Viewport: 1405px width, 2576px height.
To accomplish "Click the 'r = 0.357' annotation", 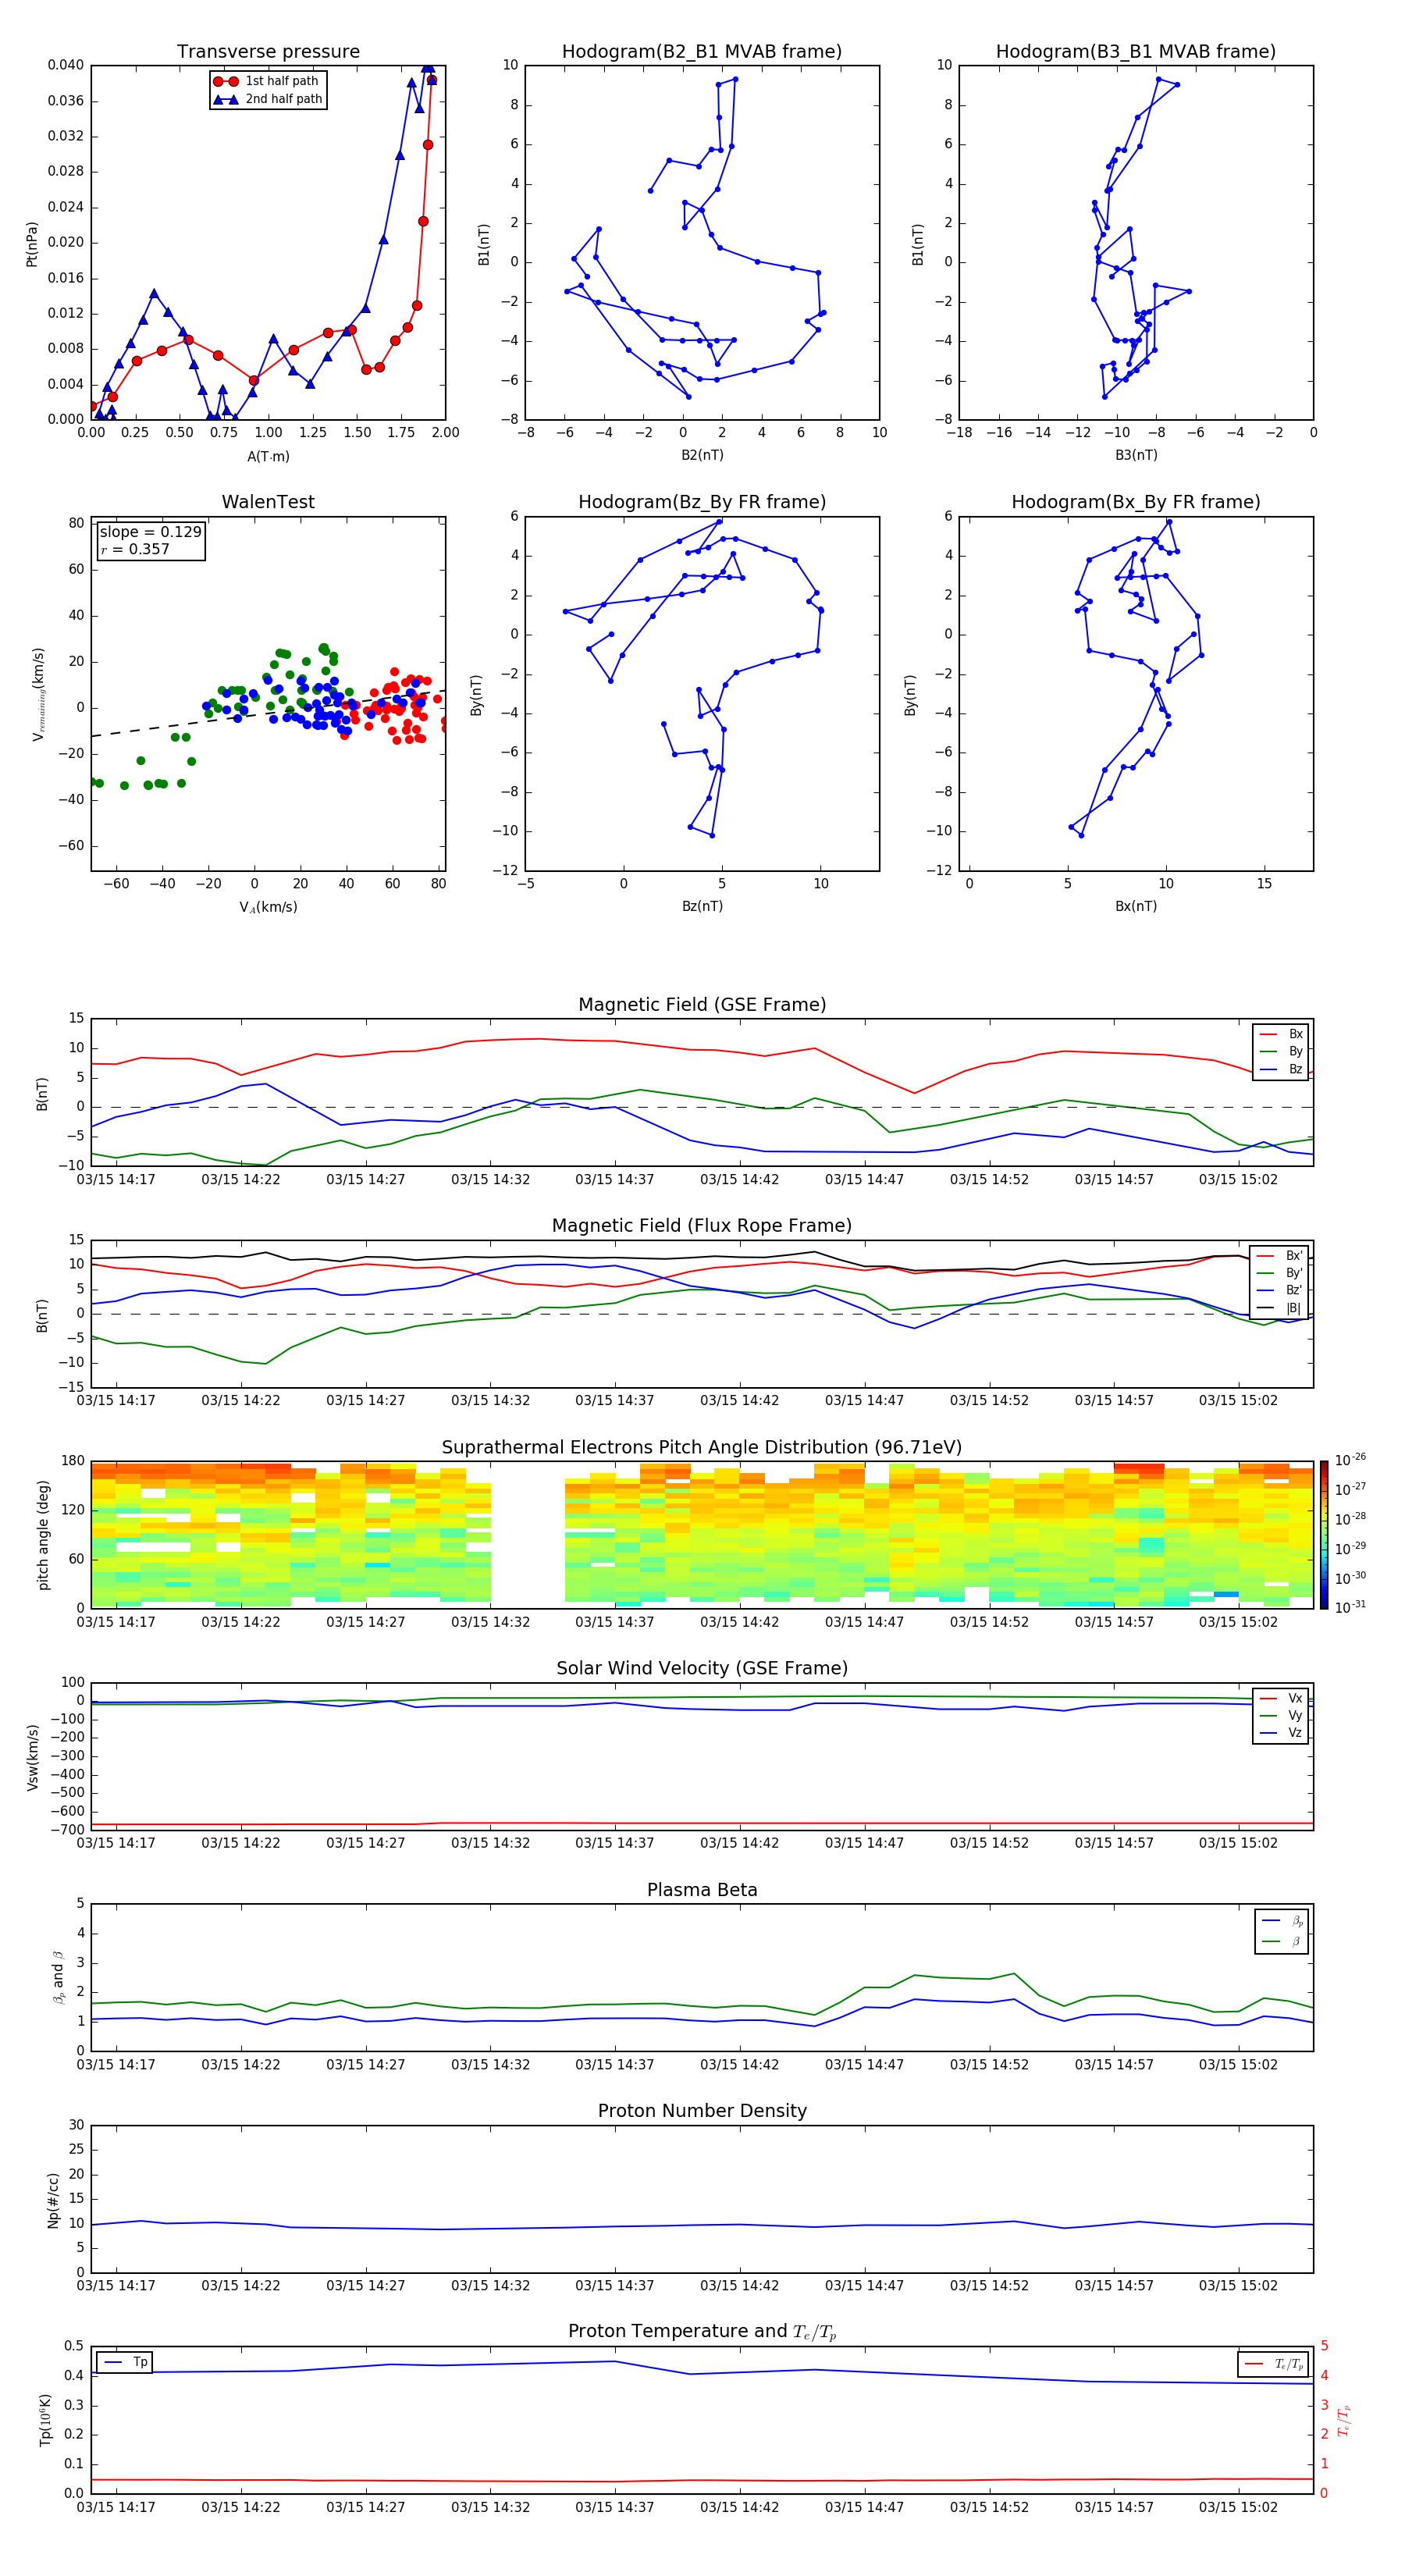I will [x=135, y=549].
